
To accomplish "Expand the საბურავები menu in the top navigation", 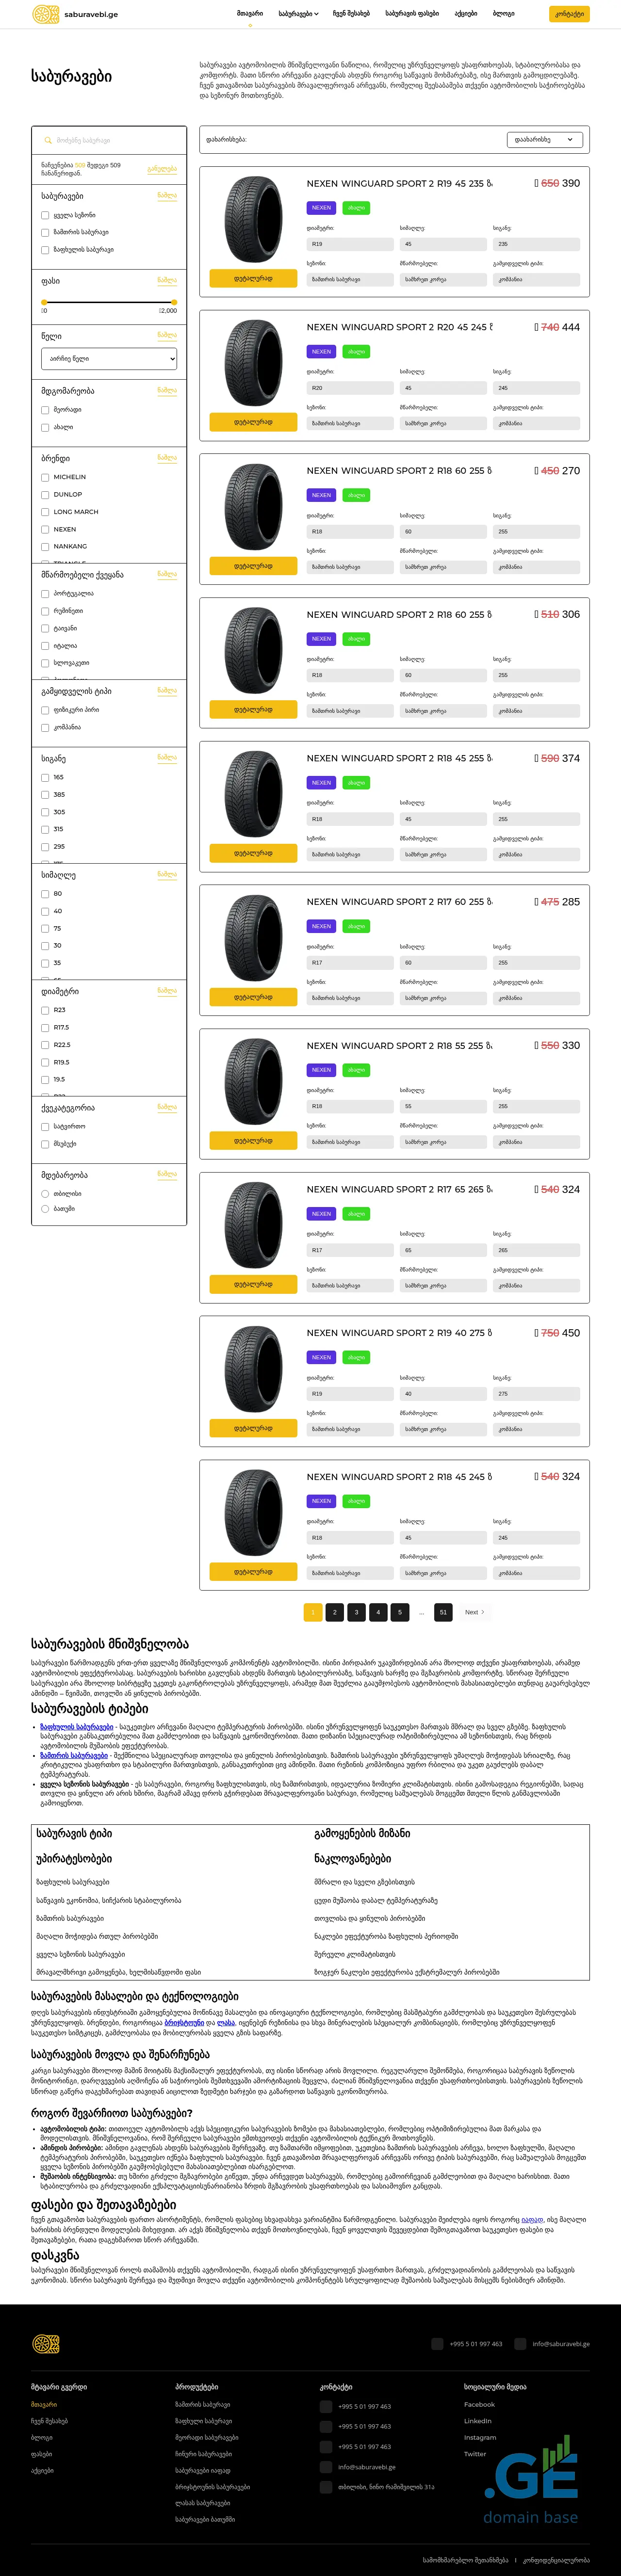I will click(298, 14).
